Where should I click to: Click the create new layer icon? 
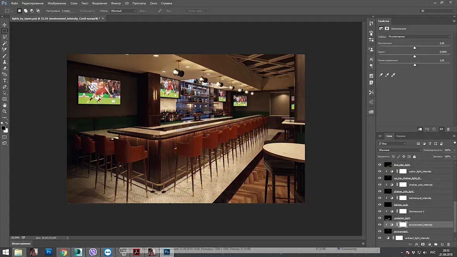pyautogui.click(x=442, y=245)
